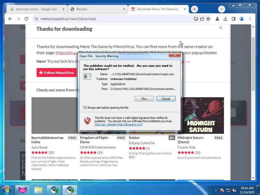Viewport: 260px width, 195px height.
Task: Open the taskbar clock showing 10:54 AM
Action: (x=247, y=190)
